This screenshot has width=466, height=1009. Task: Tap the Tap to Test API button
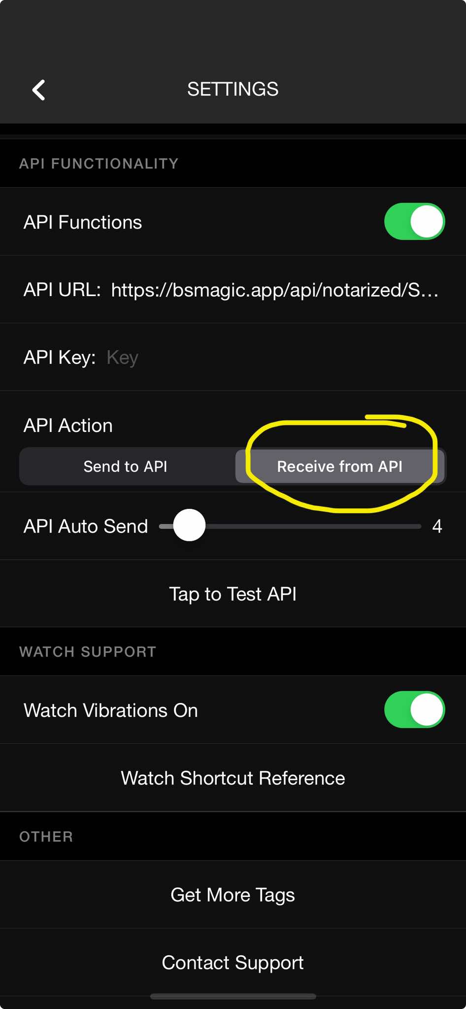click(233, 594)
